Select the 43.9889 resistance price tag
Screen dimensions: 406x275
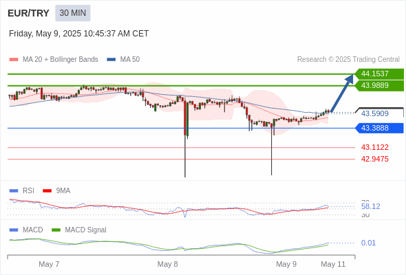click(x=379, y=86)
